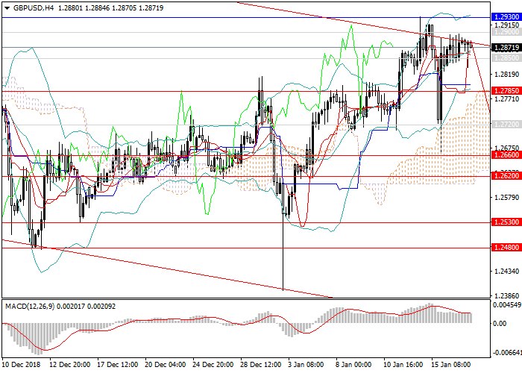Click the 24 Dec 20:00 time label
This screenshot has height=373, width=522.
[x=214, y=365]
